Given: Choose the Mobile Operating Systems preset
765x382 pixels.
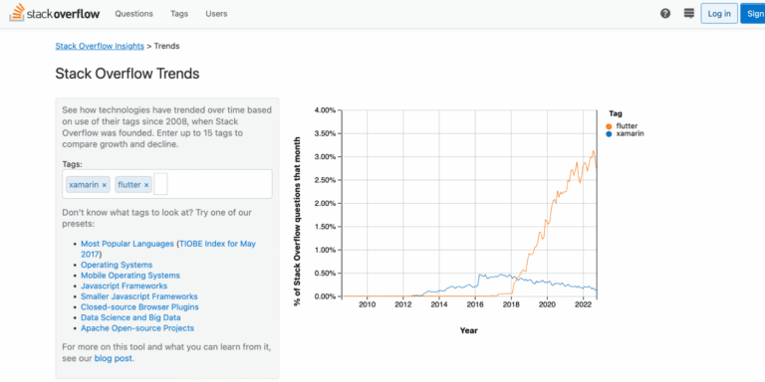Looking at the screenshot, I should coord(130,276).
